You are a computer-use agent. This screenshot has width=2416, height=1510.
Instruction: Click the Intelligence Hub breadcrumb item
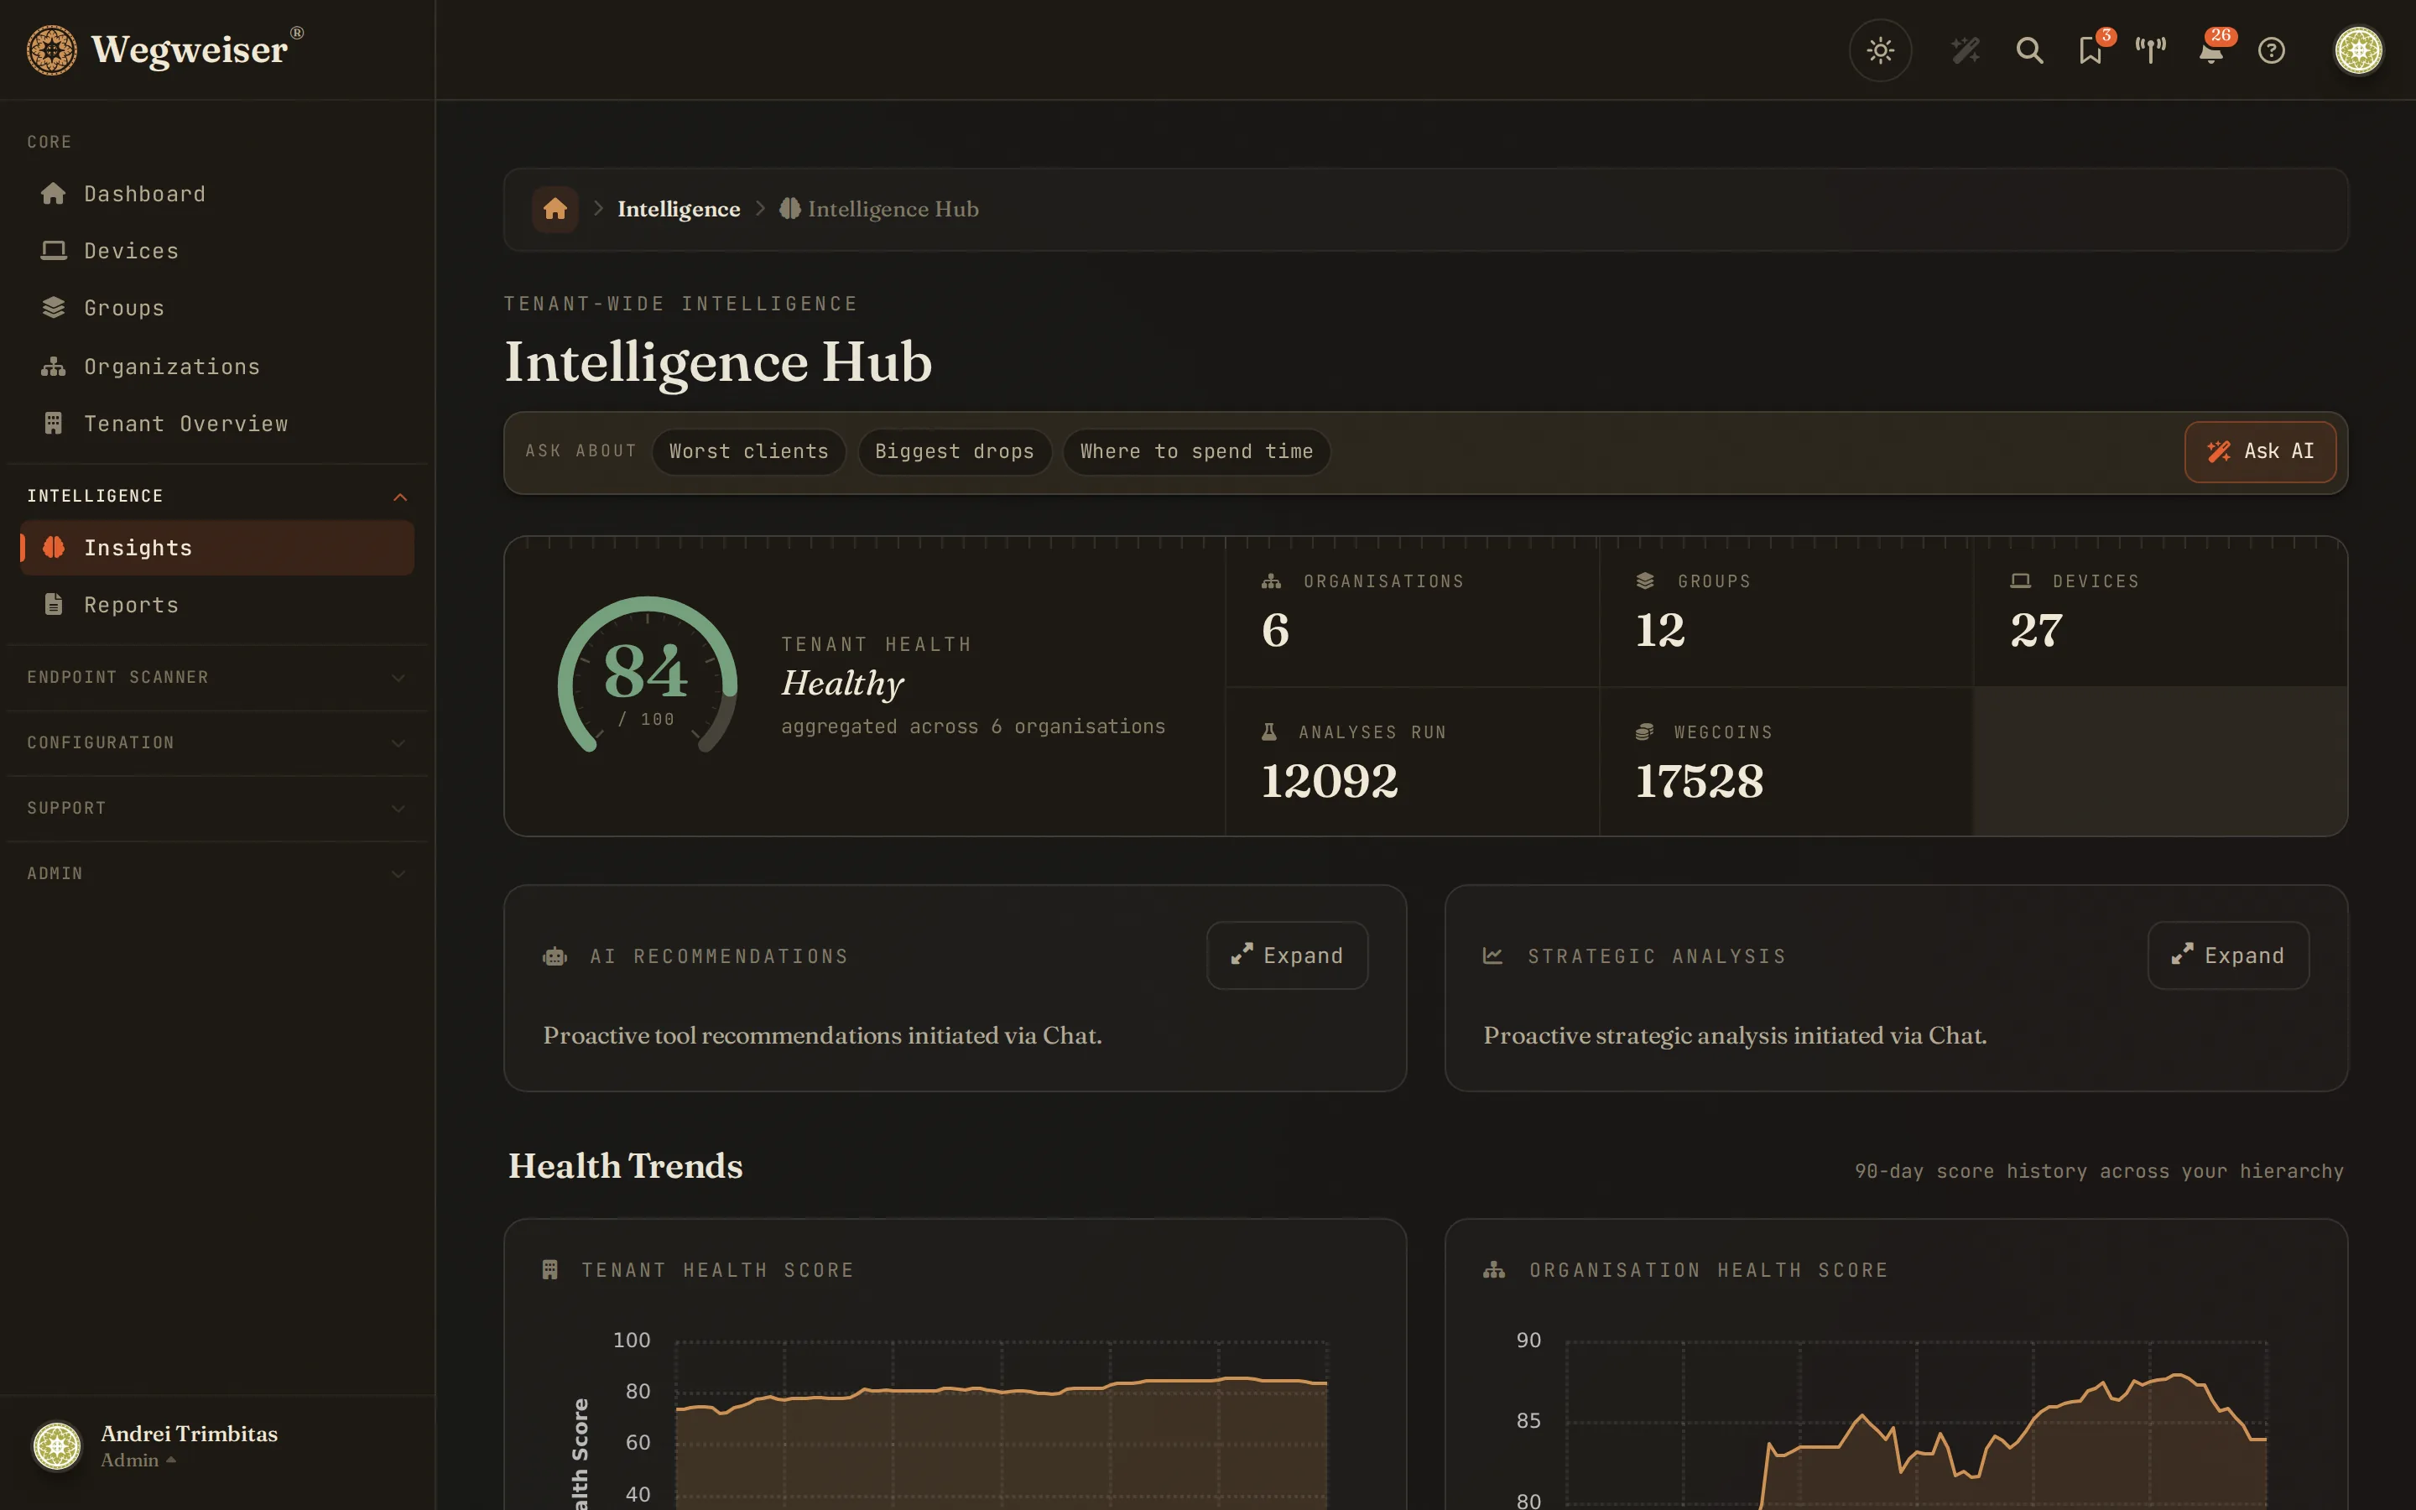(878, 209)
